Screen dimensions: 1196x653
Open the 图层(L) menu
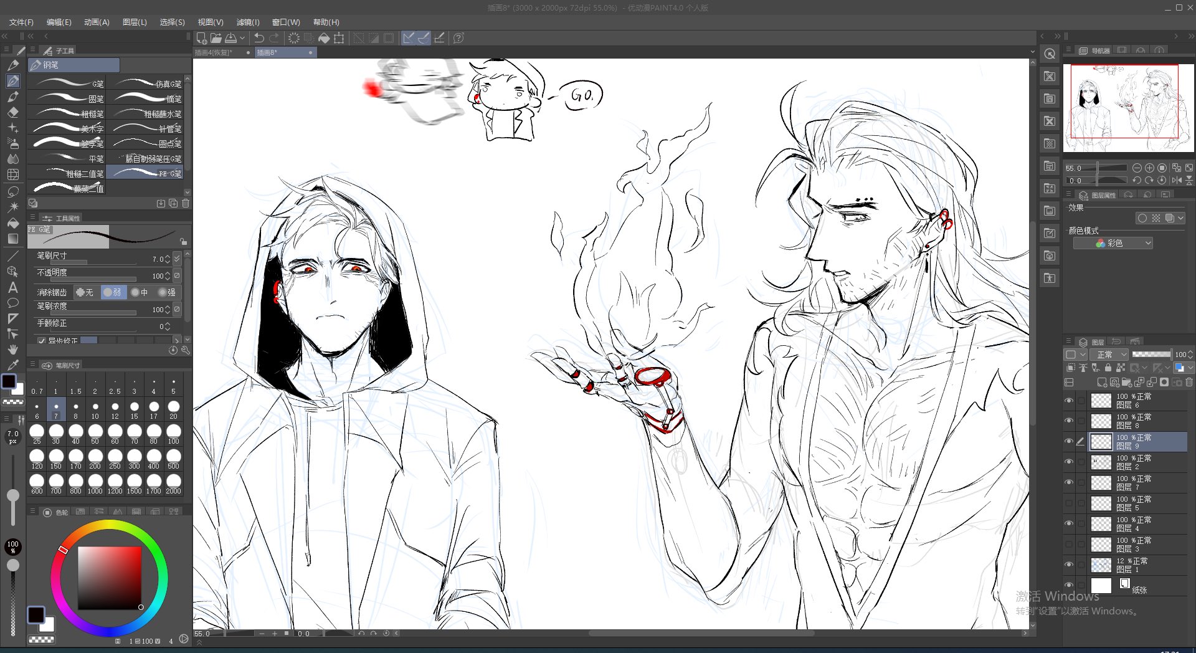pyautogui.click(x=135, y=22)
